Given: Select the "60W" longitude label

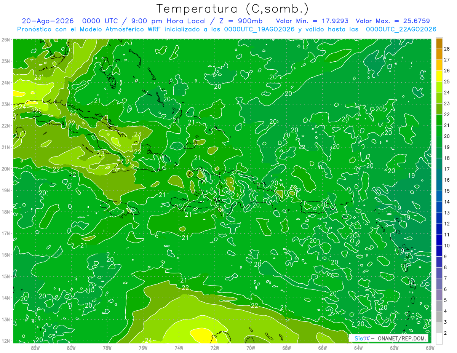Looking at the screenshot, I should tap(430, 348).
